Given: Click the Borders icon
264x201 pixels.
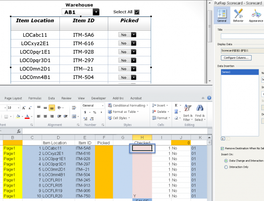Looking at the screenshot, I should [x=6, y=116].
